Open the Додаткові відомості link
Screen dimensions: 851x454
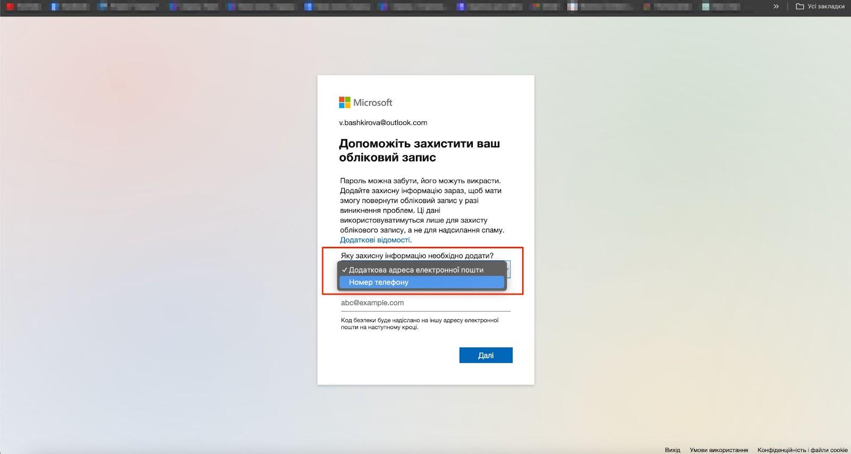376,240
